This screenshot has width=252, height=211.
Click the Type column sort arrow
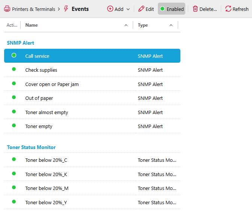pos(171,25)
